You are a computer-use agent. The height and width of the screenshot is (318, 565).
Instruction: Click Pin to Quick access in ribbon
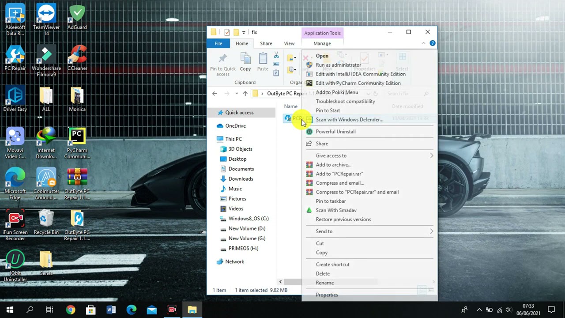pos(223,64)
